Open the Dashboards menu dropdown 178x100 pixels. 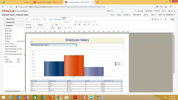[137, 15]
